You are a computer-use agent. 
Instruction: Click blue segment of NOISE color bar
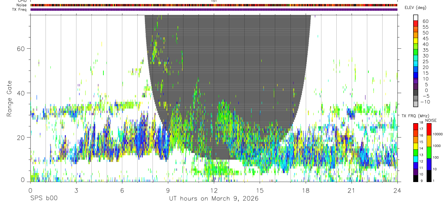[429, 164]
